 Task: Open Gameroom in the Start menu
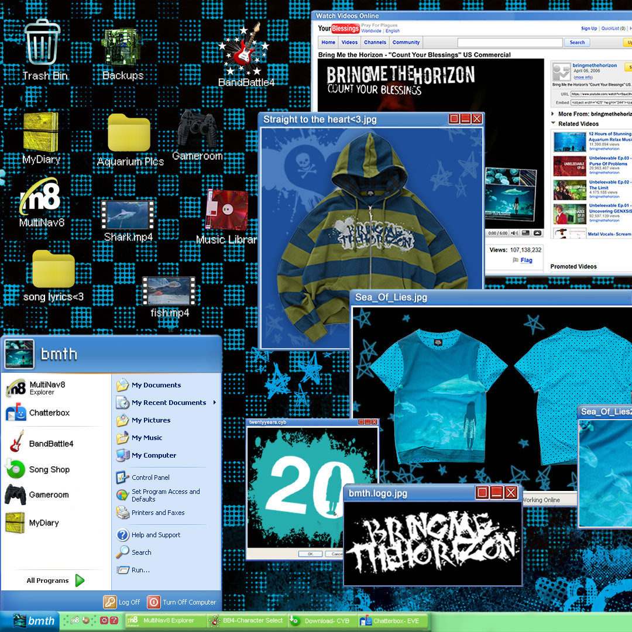click(x=37, y=494)
